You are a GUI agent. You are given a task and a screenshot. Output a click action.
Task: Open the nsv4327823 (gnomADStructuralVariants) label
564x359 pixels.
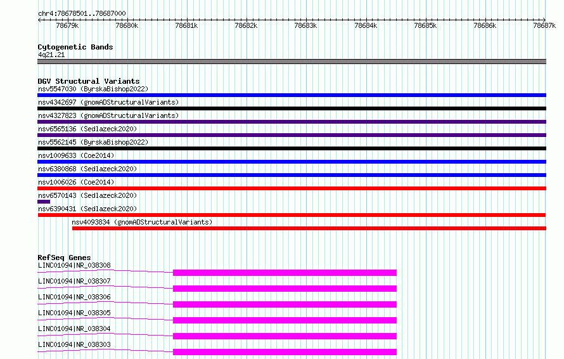pyautogui.click(x=108, y=115)
